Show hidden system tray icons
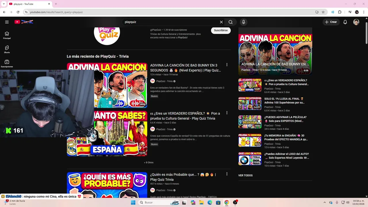368x207 pixels. pos(325,202)
